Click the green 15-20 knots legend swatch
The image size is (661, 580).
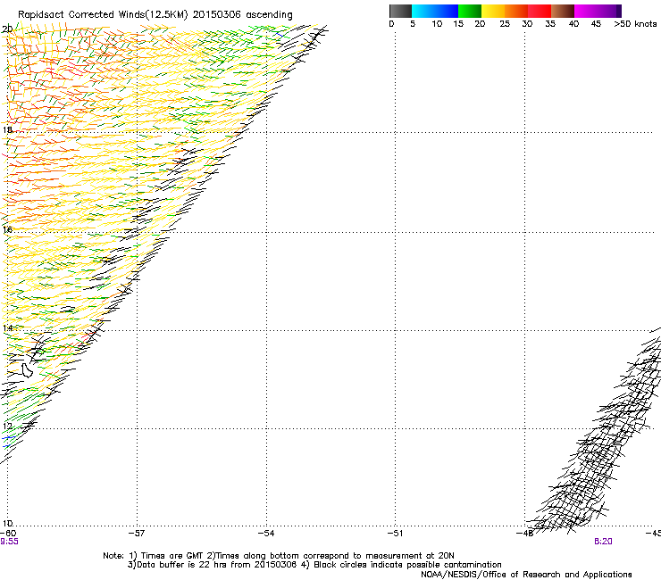(470, 11)
